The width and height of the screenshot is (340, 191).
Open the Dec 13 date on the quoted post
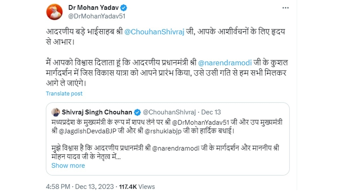pos(211,112)
